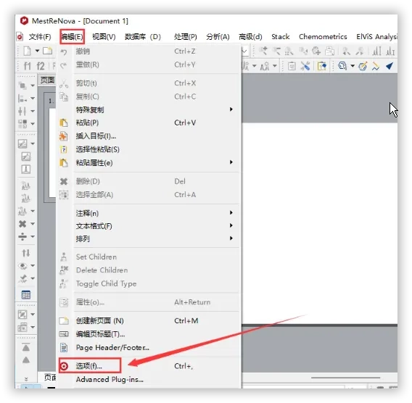Select 选项(f)... menu entry
This screenshot has width=412, height=403.
(89, 366)
